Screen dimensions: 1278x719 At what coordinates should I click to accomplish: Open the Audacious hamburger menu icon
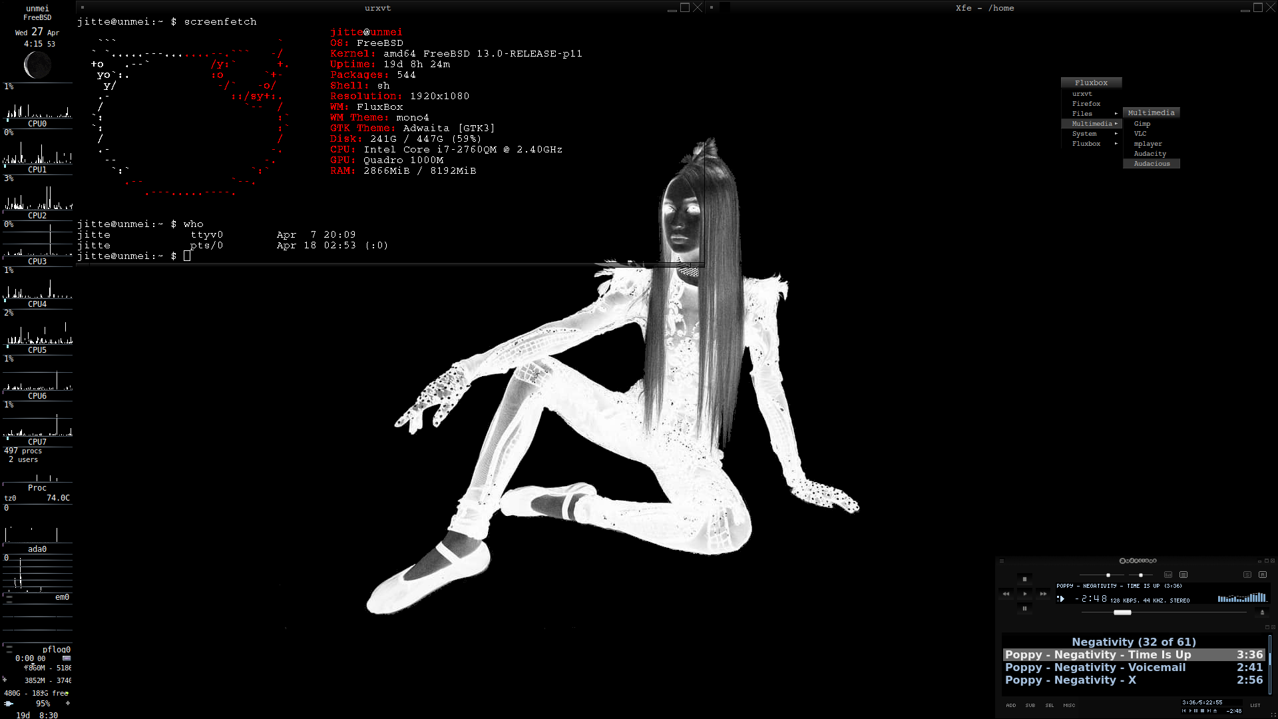pyautogui.click(x=1002, y=561)
